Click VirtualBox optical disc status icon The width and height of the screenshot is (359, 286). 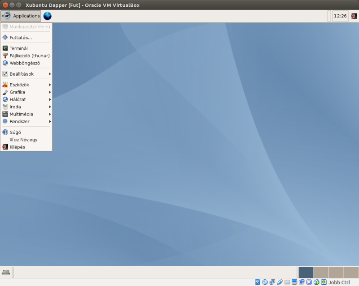point(265,282)
